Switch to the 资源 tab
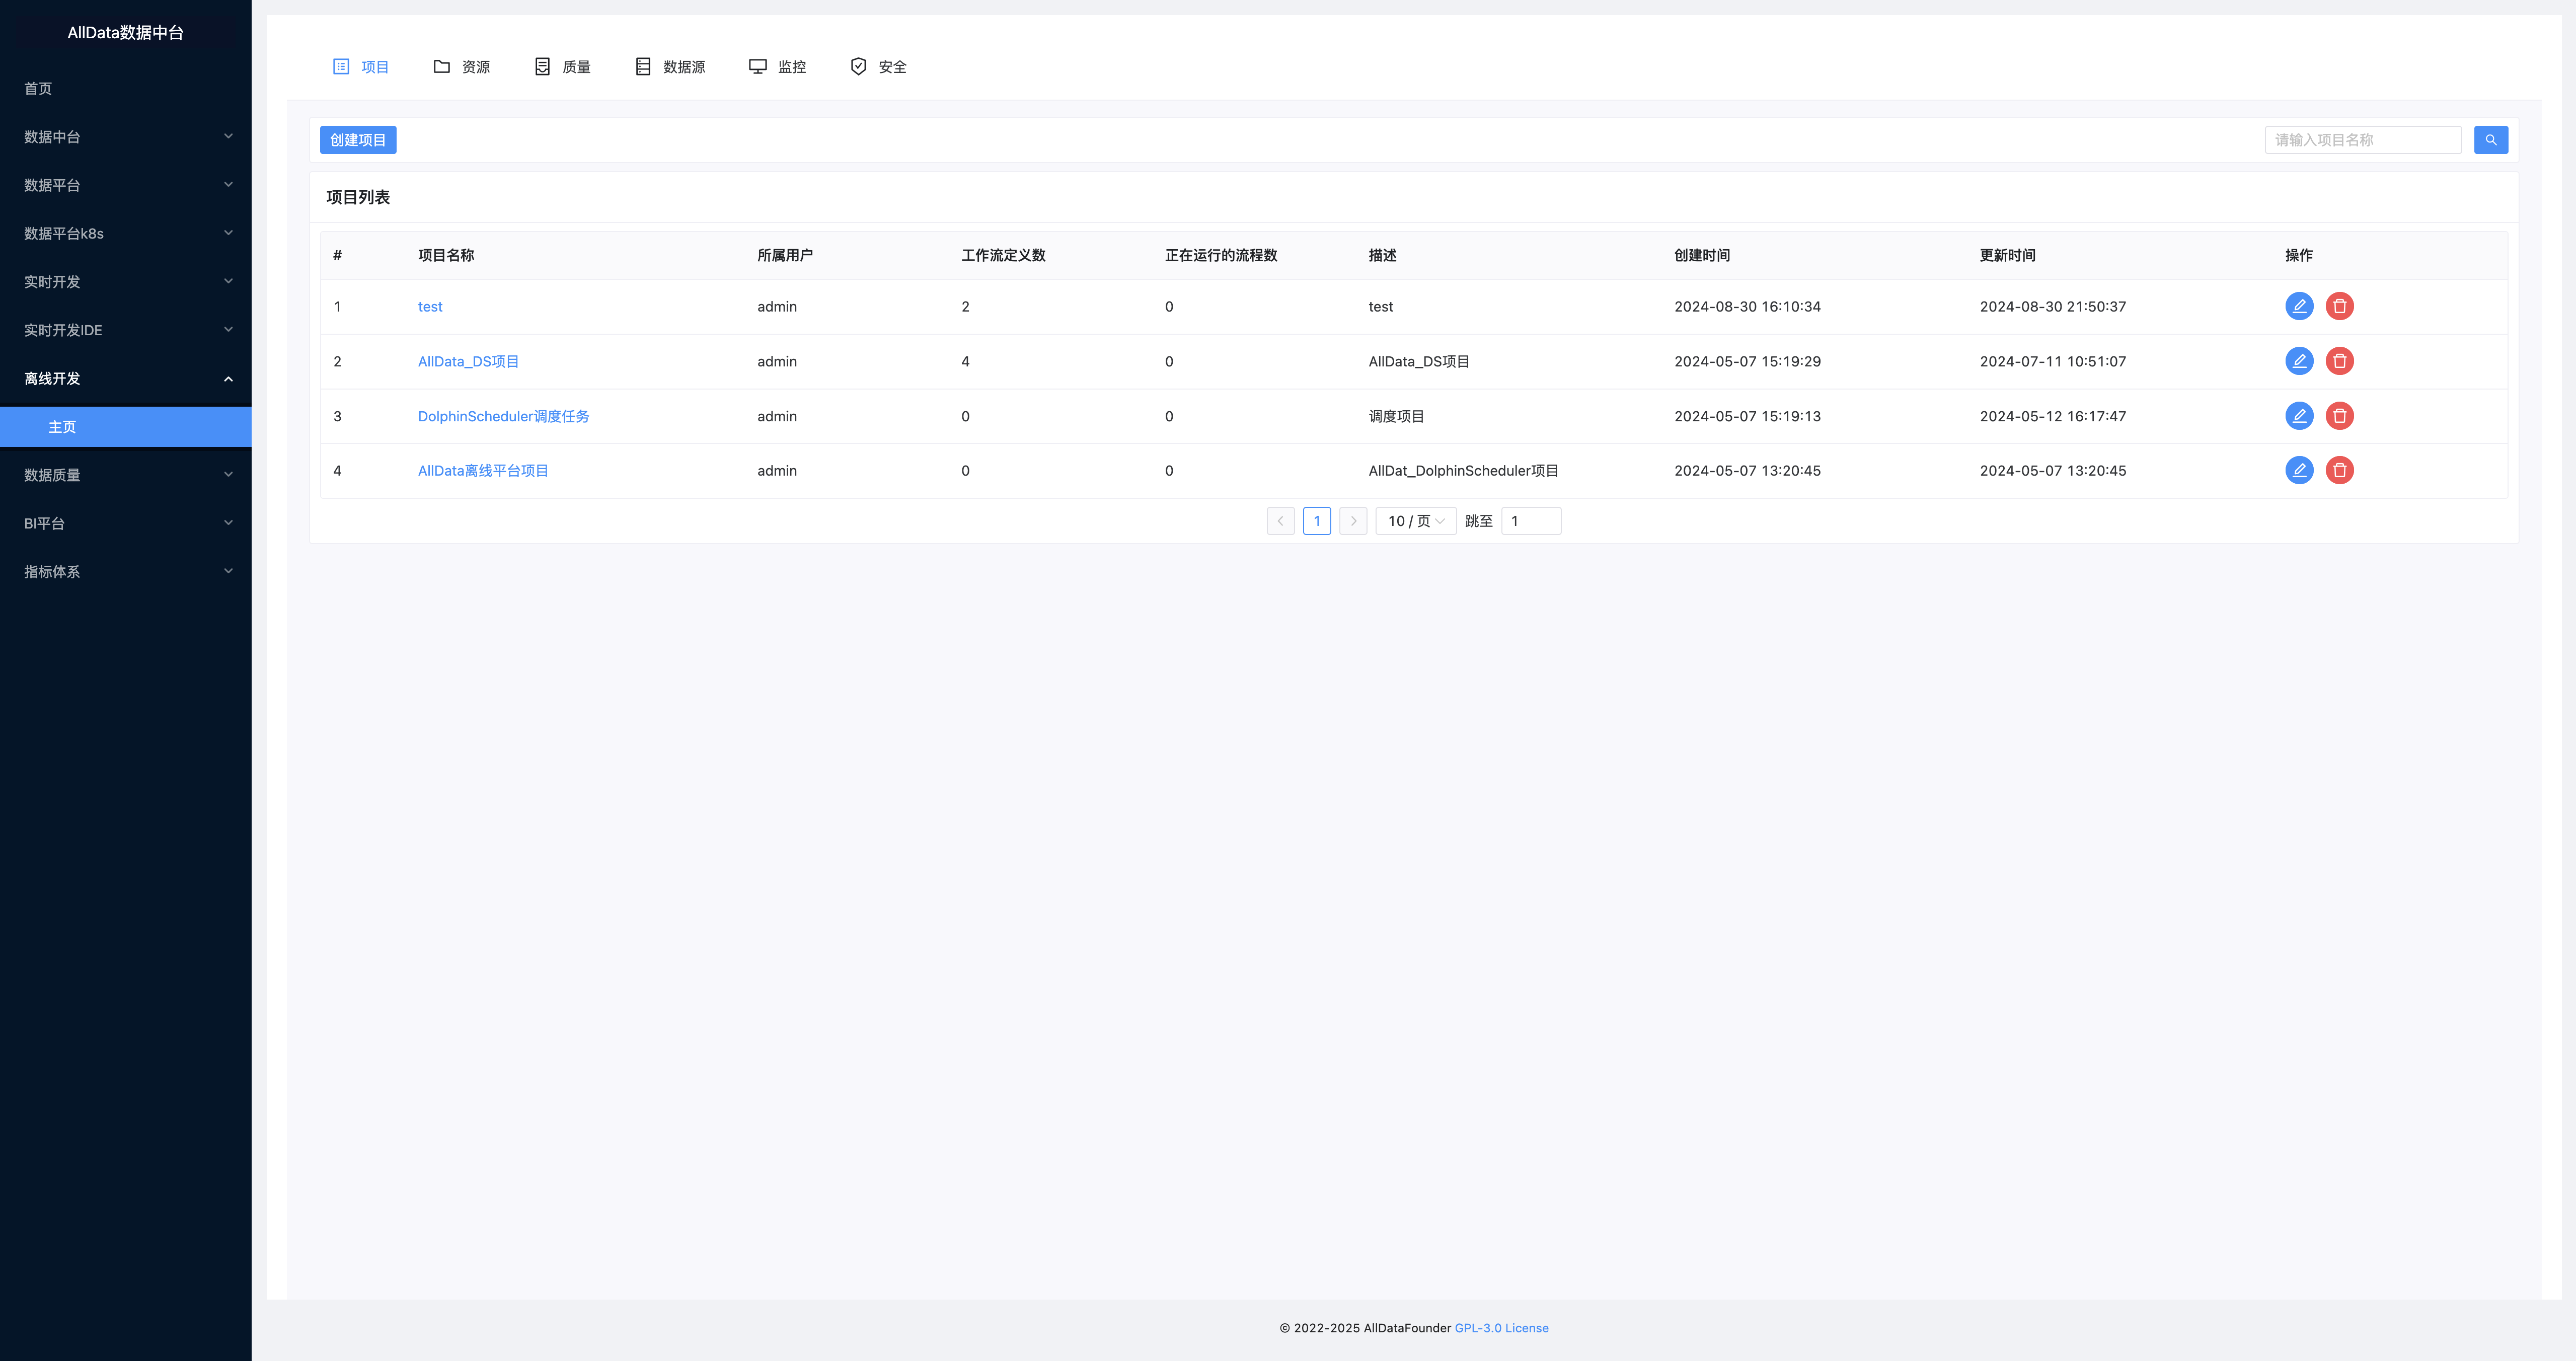 pos(461,67)
